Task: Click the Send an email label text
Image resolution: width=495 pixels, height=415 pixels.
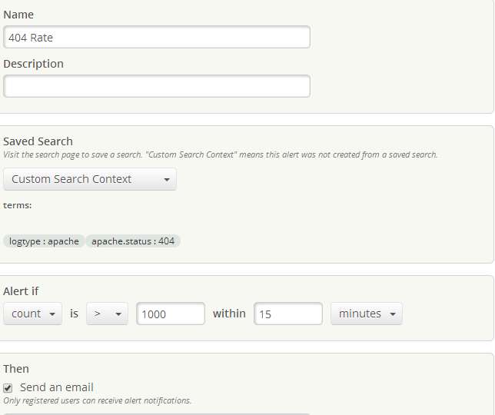Action: click(x=57, y=387)
